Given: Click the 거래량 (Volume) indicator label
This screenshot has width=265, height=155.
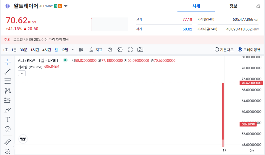Looking at the screenshot, I should pyautogui.click(x=30, y=67).
